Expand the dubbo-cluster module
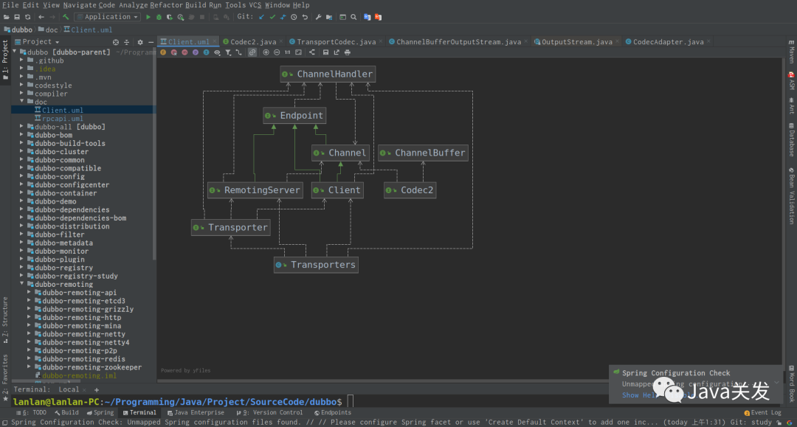797x427 pixels. point(22,151)
